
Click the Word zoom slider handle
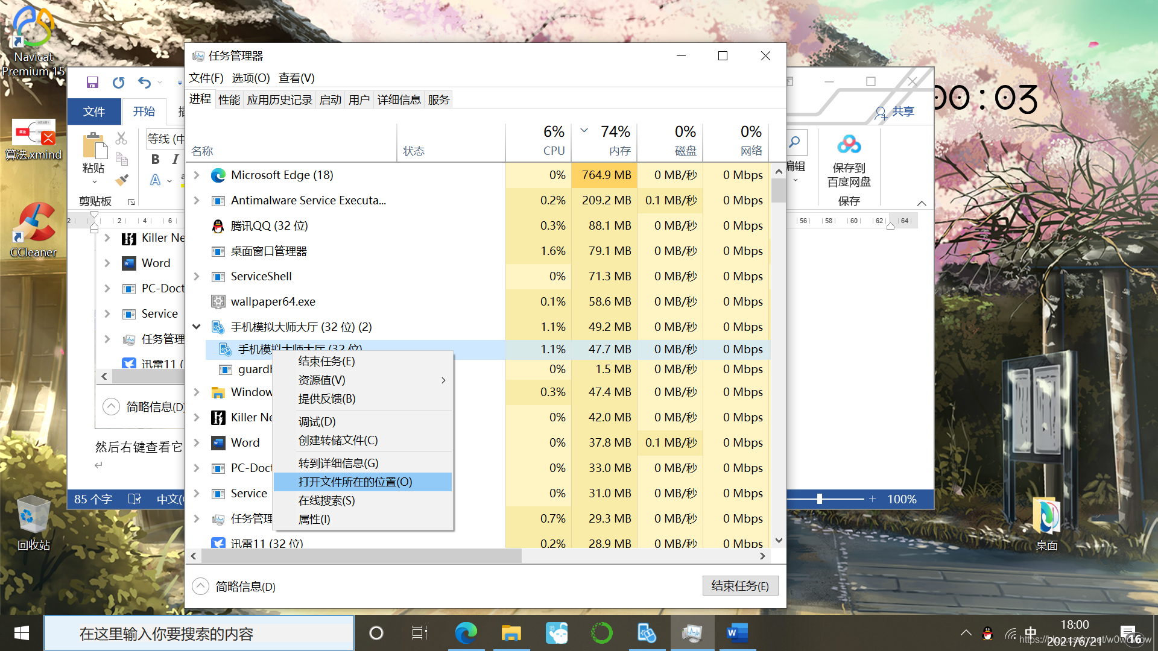(819, 499)
